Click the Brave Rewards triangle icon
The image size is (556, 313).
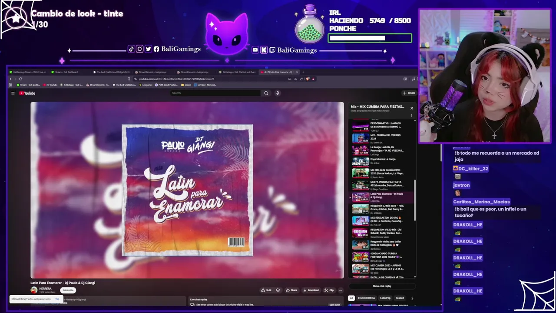(313, 79)
